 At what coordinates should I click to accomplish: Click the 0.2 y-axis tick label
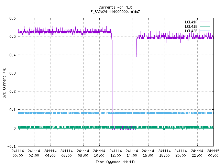click(x=12, y=91)
